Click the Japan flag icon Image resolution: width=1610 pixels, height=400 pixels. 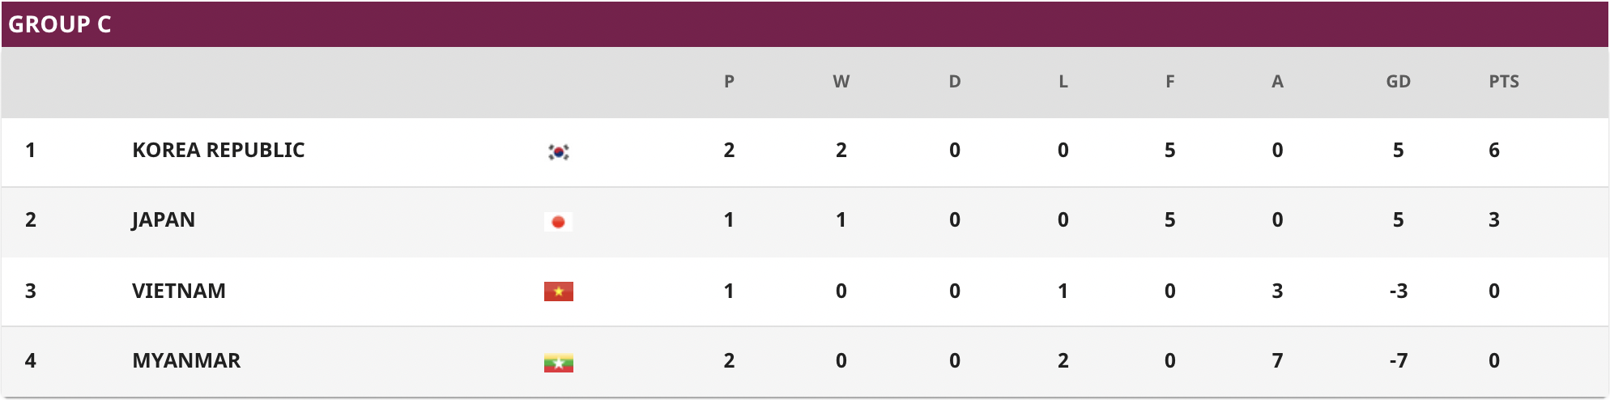(559, 221)
